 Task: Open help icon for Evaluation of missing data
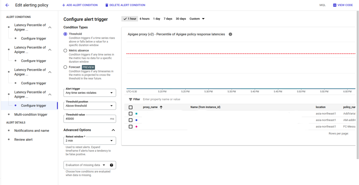point(112,165)
